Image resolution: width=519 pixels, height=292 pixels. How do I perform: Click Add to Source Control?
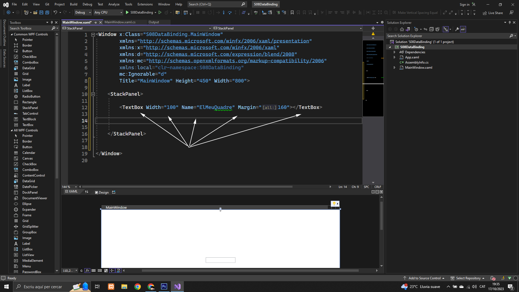click(x=424, y=278)
